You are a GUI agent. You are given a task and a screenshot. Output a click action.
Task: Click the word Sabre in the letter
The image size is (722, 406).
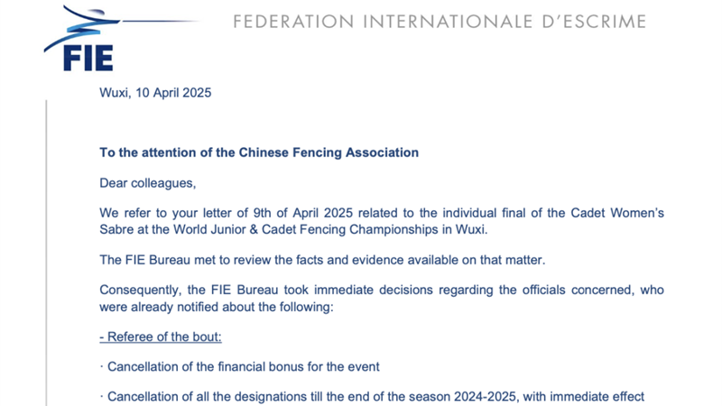118,230
